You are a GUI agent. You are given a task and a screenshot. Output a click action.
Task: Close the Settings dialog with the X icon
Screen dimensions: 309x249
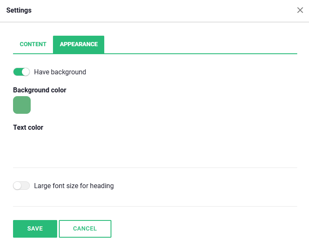[x=300, y=10]
